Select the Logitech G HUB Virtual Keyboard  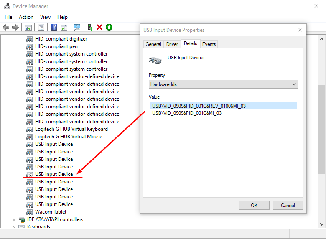[x=71, y=129]
